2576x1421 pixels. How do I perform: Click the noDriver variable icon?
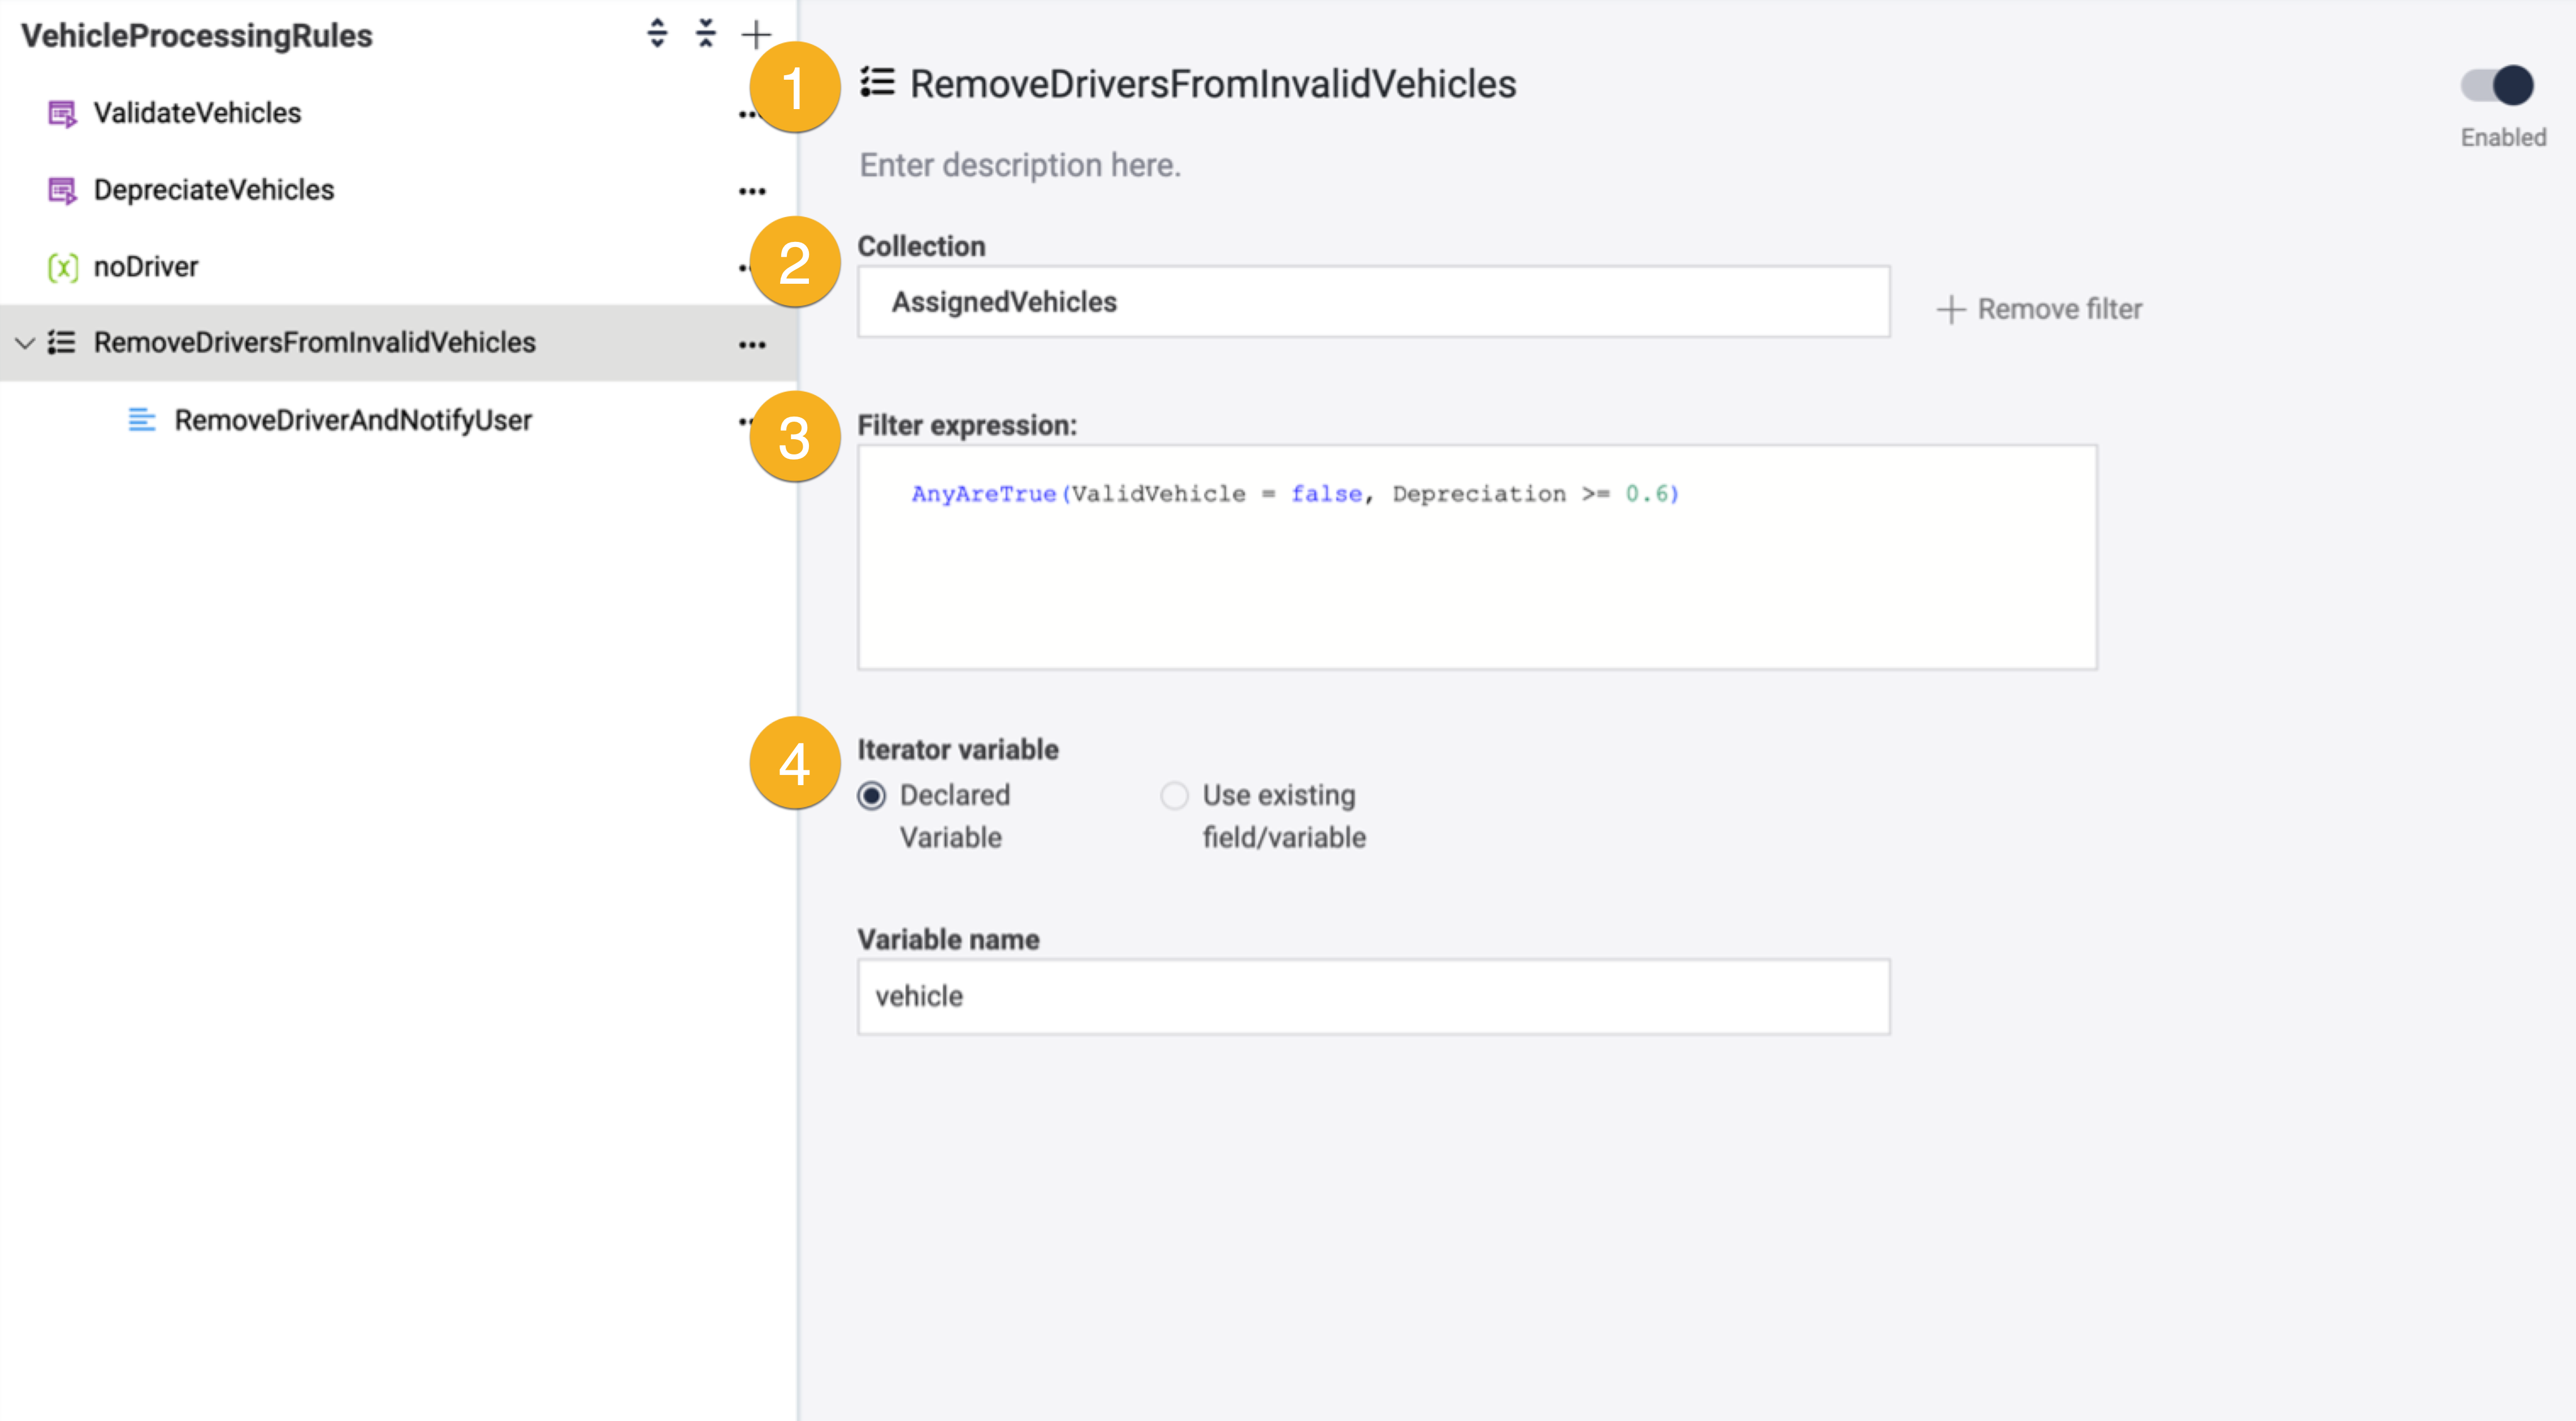62,267
